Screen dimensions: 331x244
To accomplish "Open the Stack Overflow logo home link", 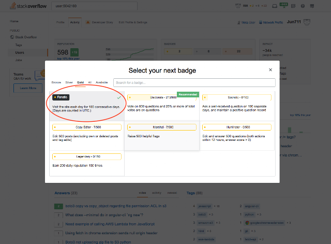I will 28,6.
